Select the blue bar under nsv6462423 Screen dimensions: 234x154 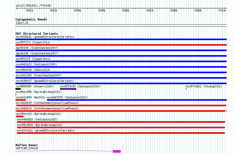point(121,67)
